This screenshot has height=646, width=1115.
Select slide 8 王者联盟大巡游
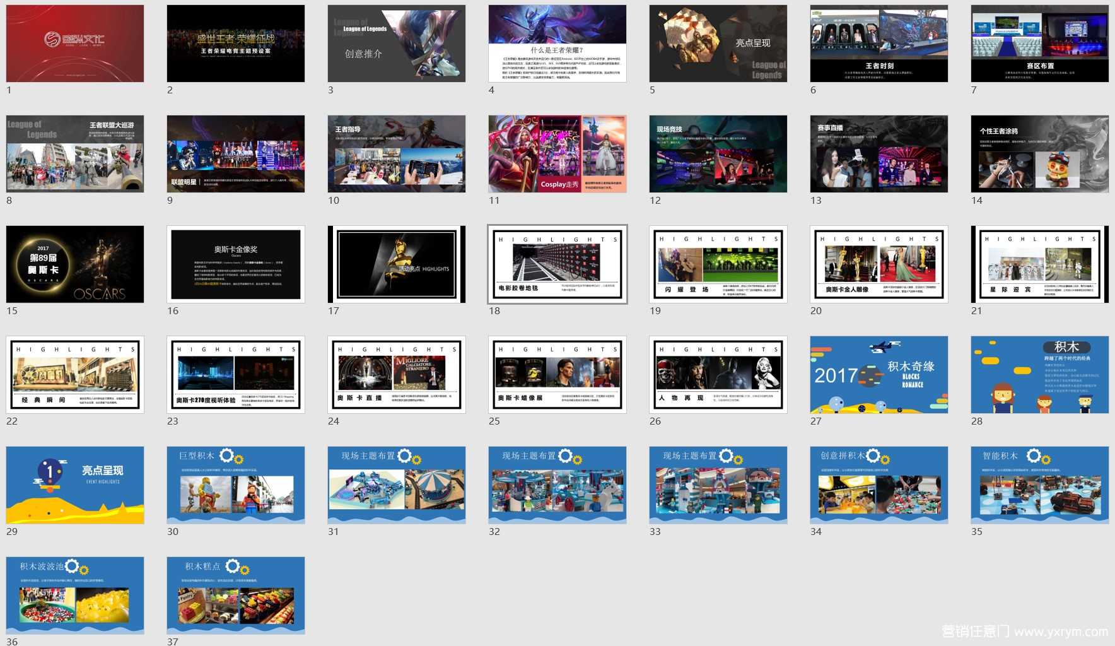pos(75,154)
